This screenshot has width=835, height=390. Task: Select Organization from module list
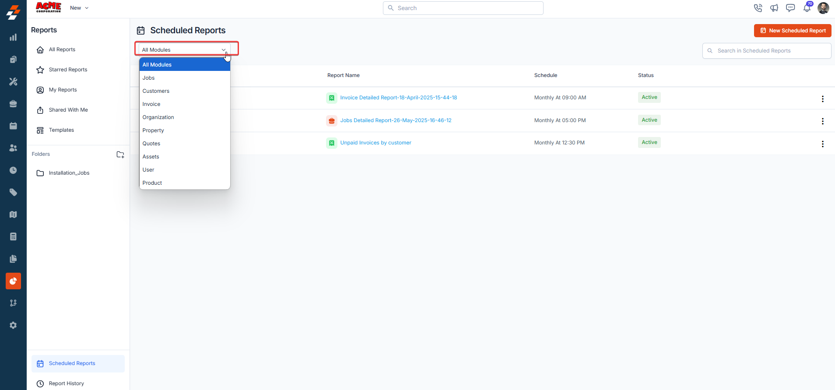click(x=185, y=117)
